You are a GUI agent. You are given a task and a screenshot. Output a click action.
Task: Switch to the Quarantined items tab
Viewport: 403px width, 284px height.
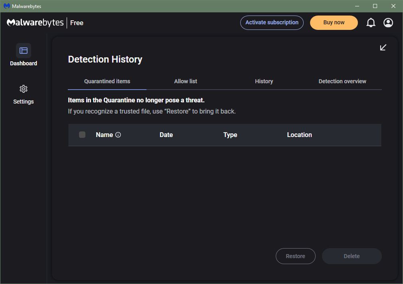click(x=107, y=81)
